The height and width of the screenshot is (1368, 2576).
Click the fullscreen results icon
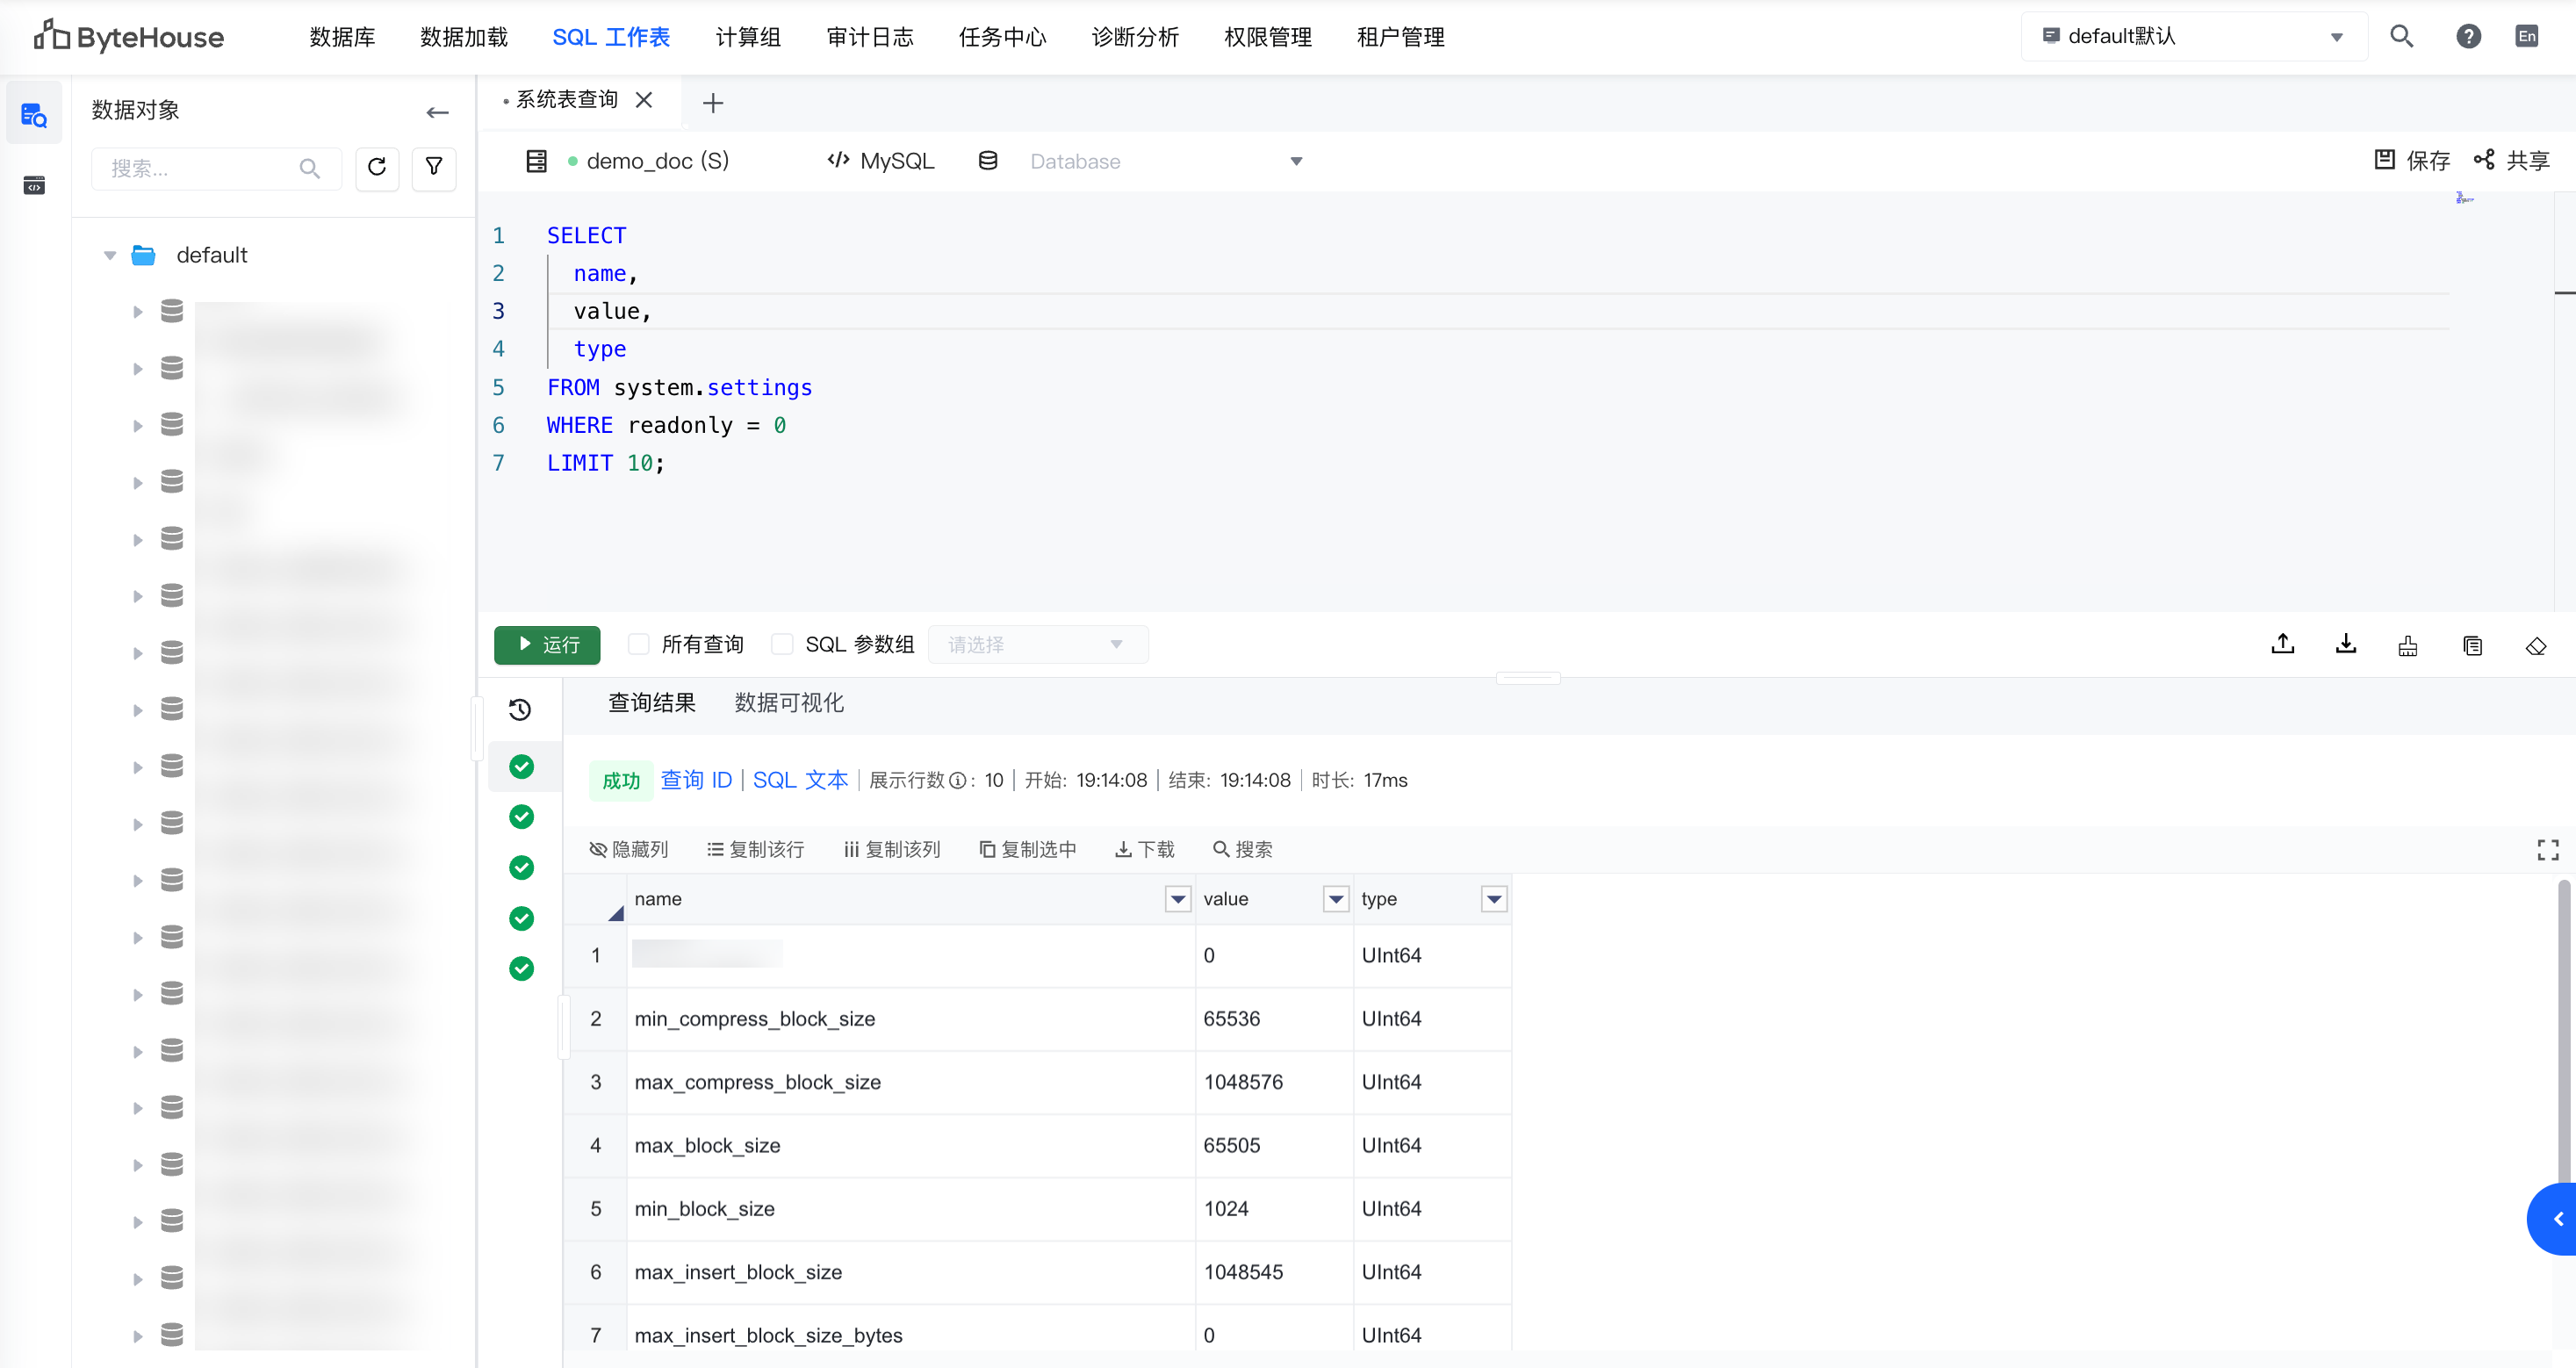click(2547, 850)
